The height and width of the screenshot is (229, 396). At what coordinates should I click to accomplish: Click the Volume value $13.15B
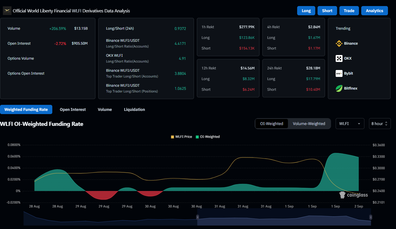coord(81,29)
